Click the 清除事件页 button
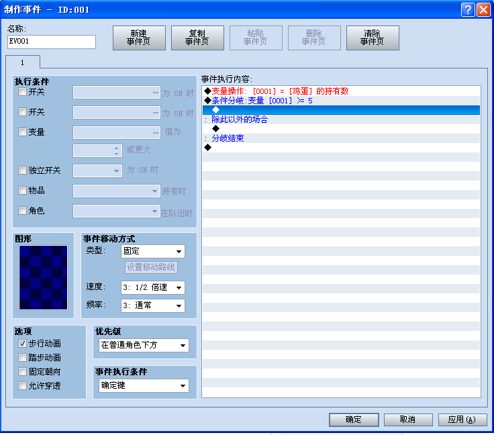This screenshot has height=435, width=494. tap(373, 38)
